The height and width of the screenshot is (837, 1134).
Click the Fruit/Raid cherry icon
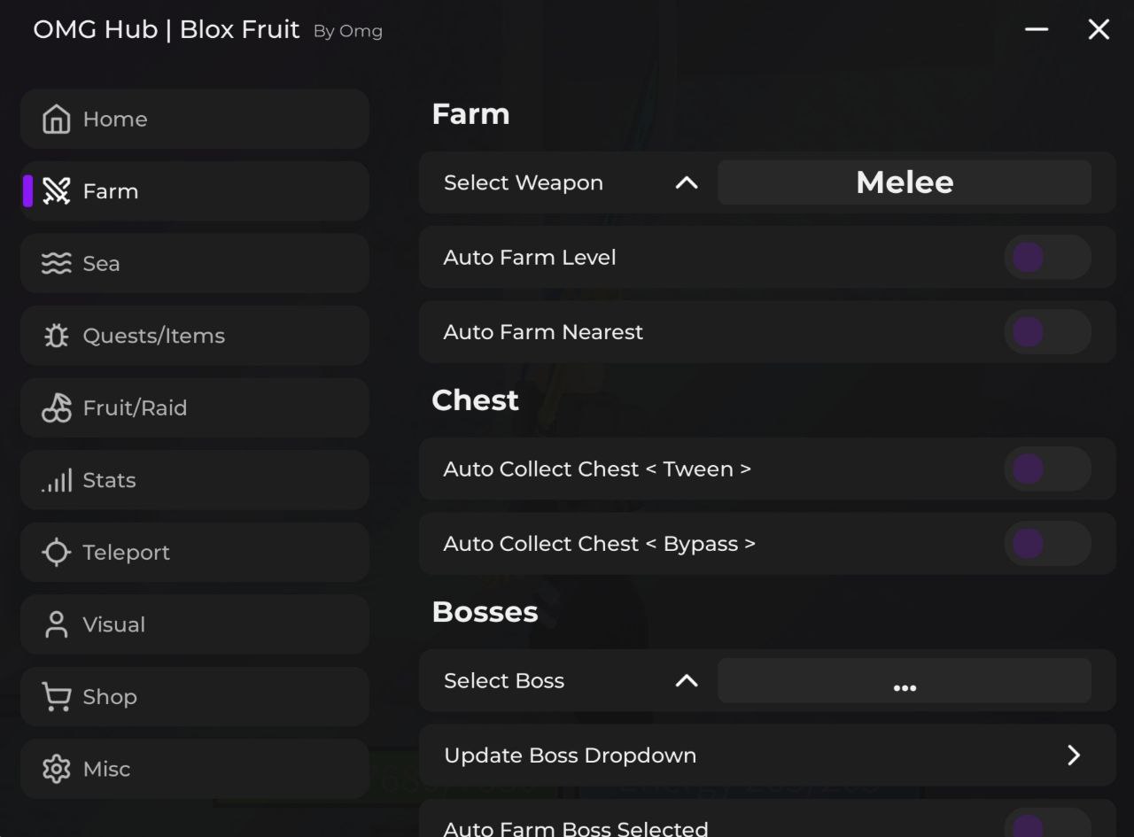click(x=56, y=408)
